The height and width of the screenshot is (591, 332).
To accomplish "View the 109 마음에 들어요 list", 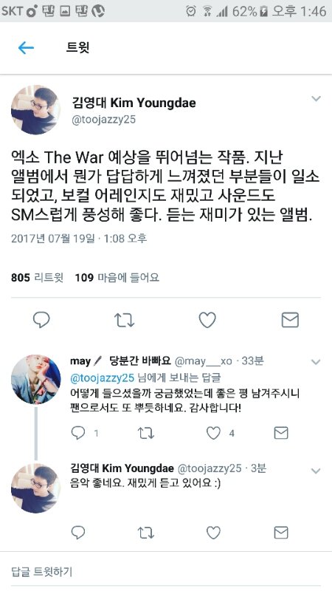I will (117, 278).
